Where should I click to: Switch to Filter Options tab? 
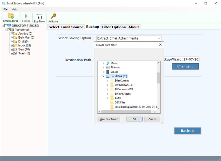point(114,27)
